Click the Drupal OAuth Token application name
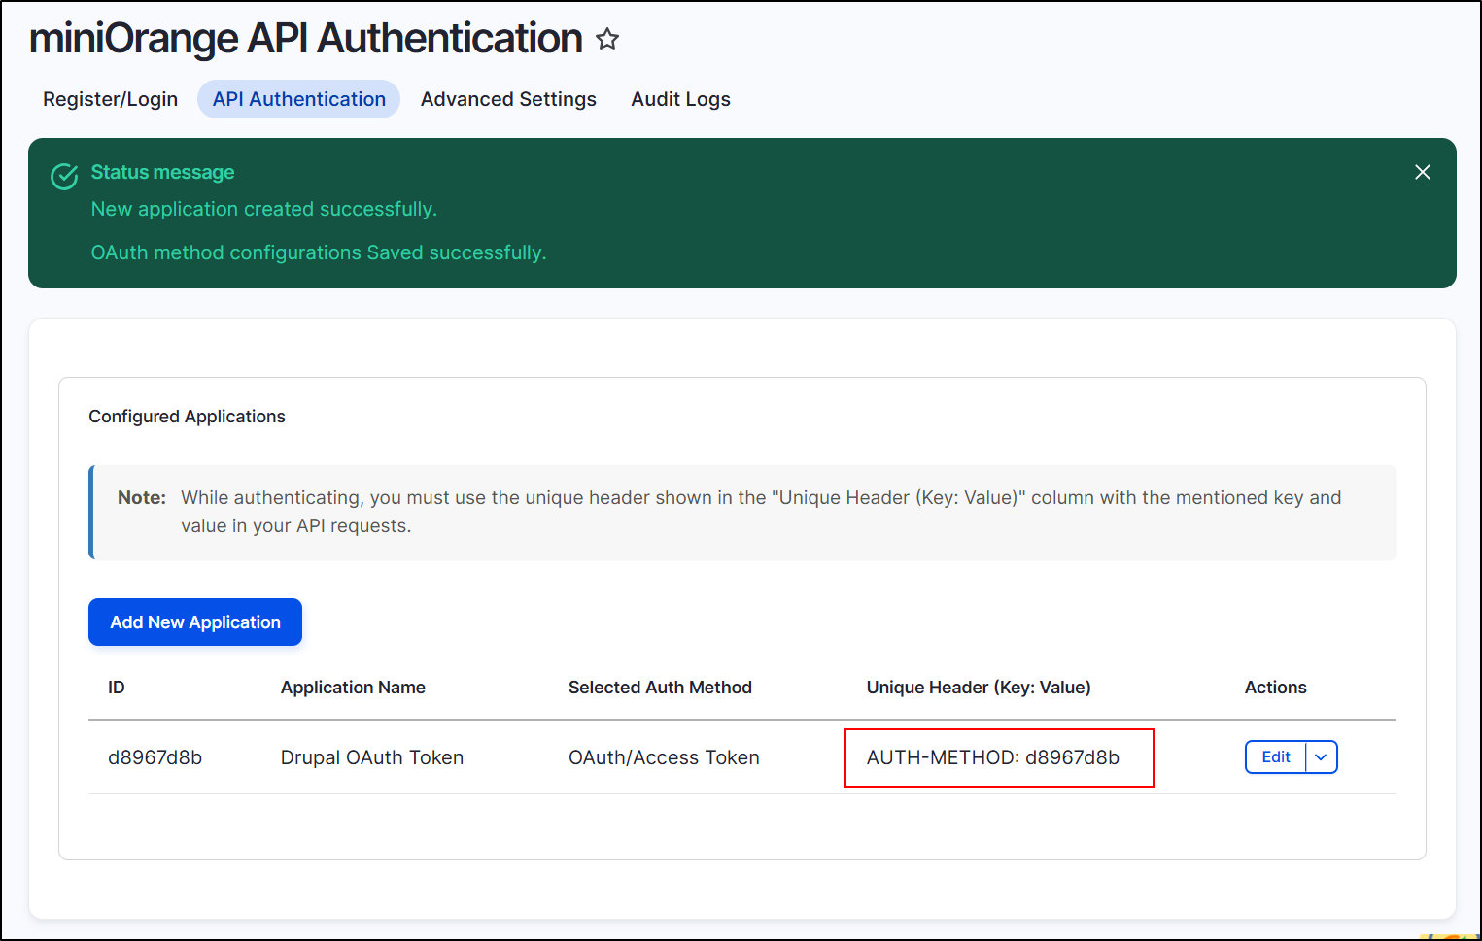 tap(372, 756)
